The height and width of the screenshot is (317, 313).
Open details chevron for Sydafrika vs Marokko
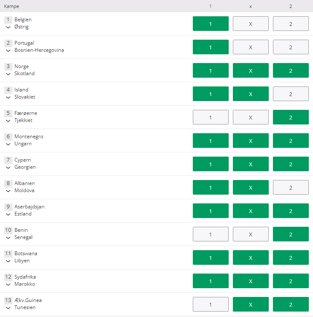pos(8,284)
